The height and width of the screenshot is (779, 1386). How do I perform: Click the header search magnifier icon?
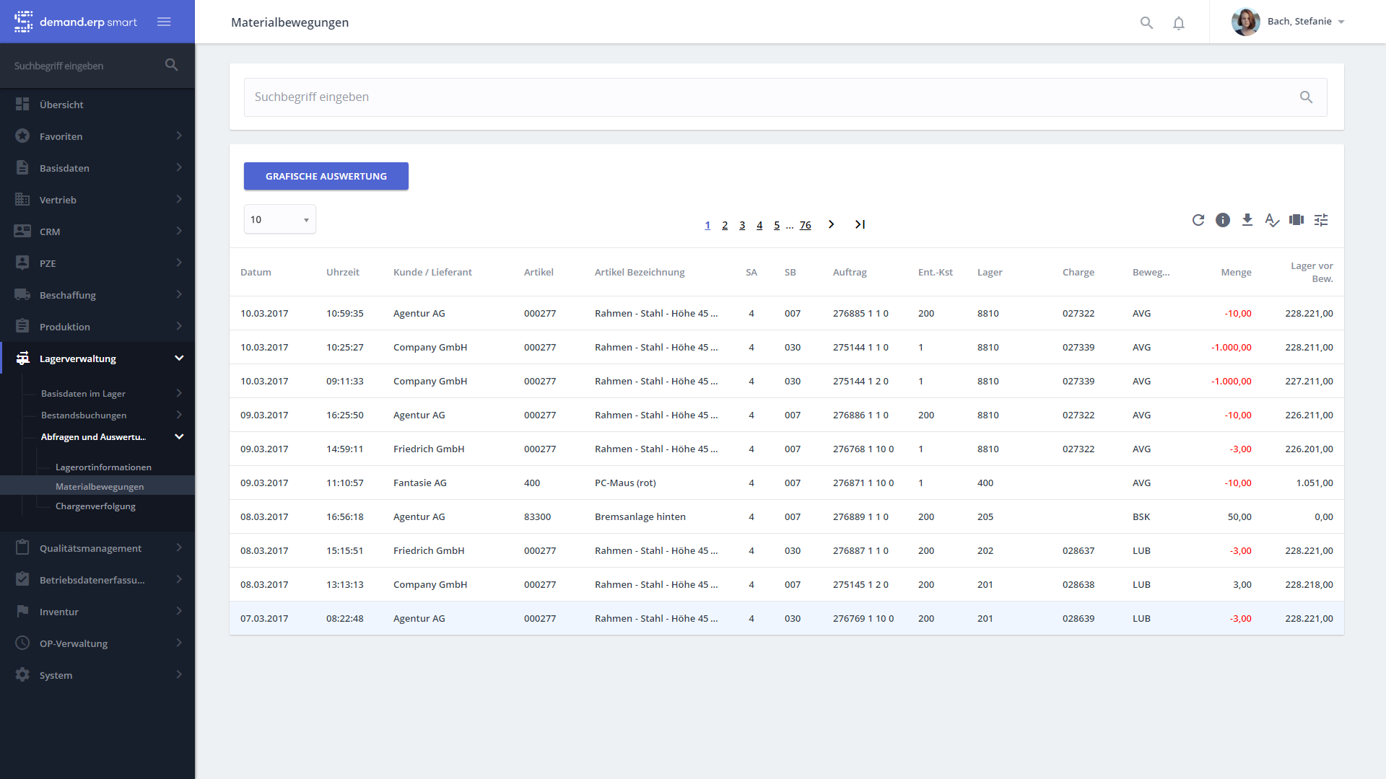point(1146,22)
